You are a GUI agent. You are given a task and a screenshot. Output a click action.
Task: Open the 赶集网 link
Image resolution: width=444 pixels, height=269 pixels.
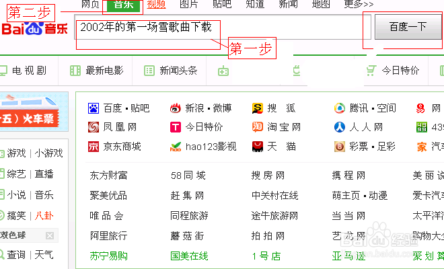[187, 196]
